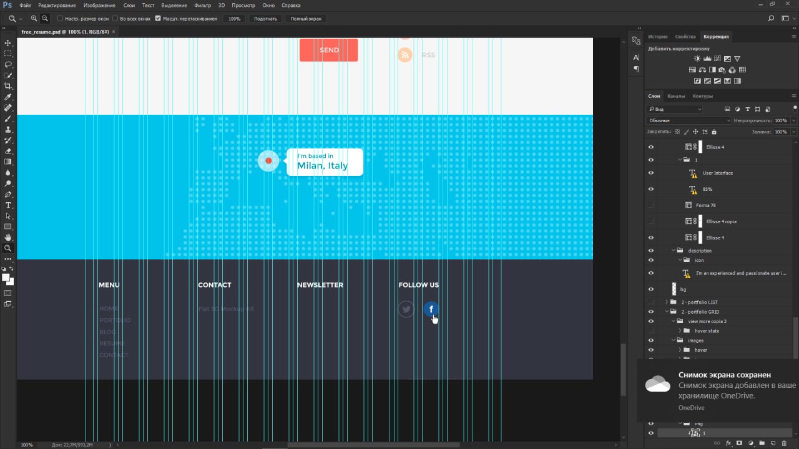The height and width of the screenshot is (449, 799).
Task: Collapse the 'description' group
Action: tap(673, 250)
